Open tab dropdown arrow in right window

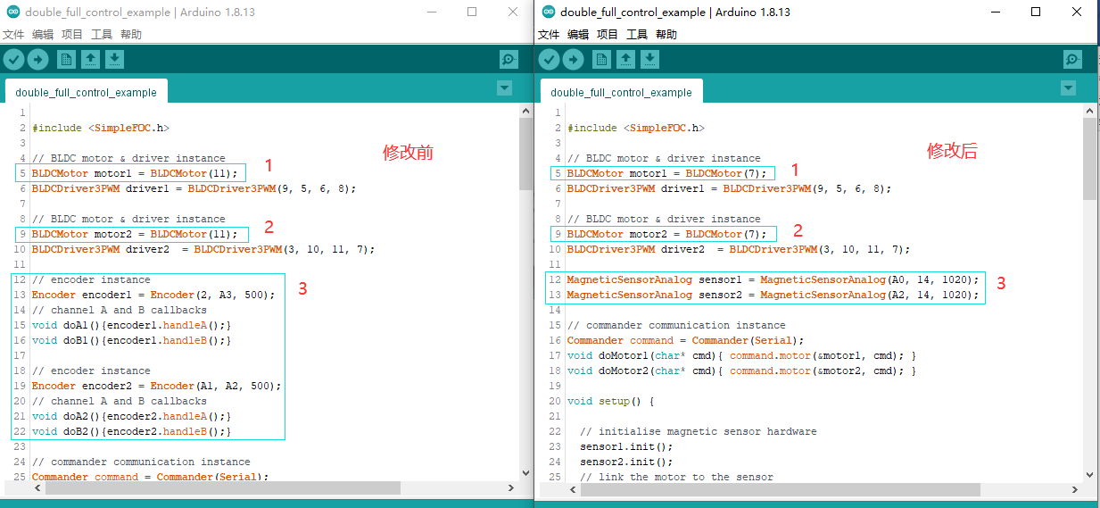1069,88
